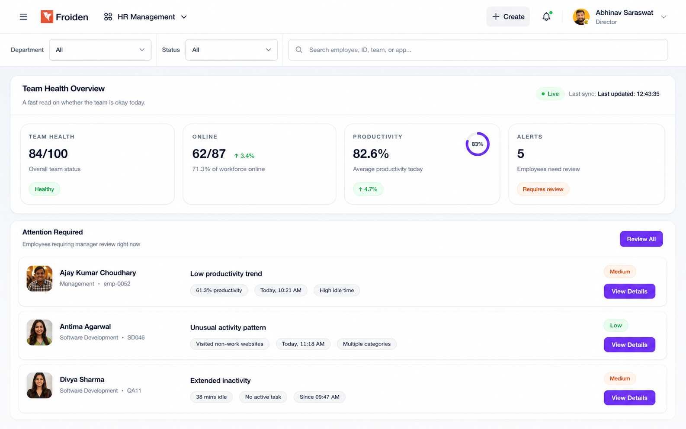Click the Team Health 84/100 value
The image size is (686, 429).
[48, 154]
